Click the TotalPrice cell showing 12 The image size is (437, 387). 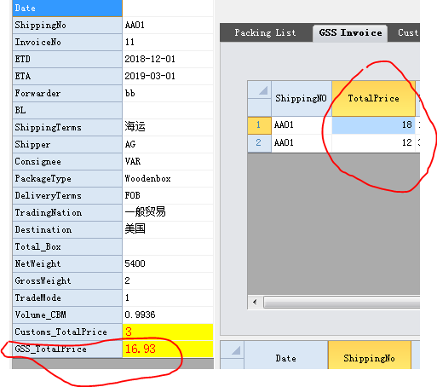pos(373,143)
